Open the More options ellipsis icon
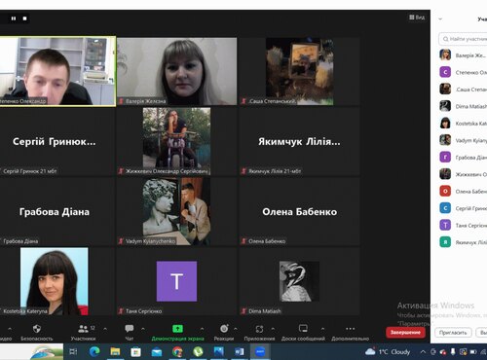The image size is (487, 360). click(x=351, y=329)
